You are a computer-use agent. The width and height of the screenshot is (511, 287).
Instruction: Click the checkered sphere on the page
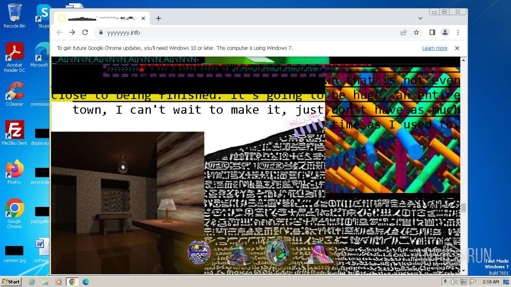click(199, 252)
